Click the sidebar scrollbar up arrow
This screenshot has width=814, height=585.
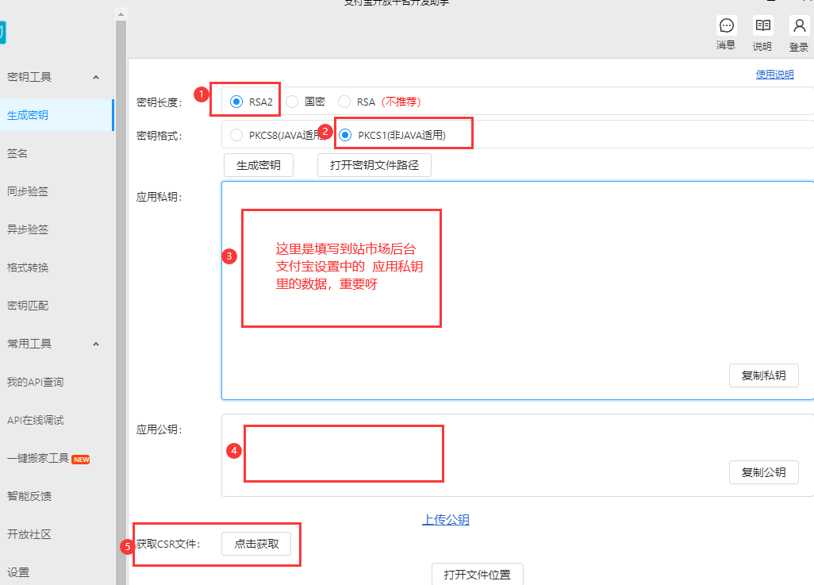[121, 14]
